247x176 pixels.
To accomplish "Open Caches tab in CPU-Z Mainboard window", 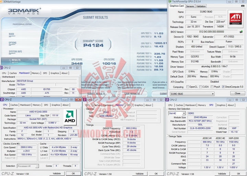I will pyautogui.click(x=13, y=73).
